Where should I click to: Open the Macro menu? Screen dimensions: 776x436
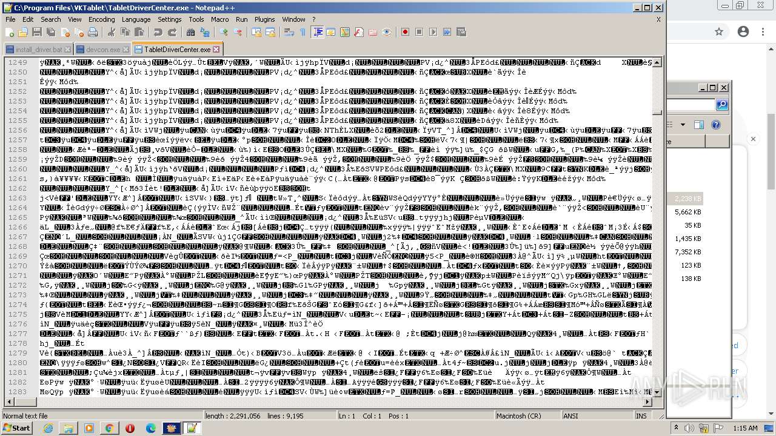point(219,19)
